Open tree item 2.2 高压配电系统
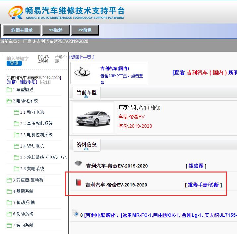The height and width of the screenshot is (234, 237). [36, 124]
